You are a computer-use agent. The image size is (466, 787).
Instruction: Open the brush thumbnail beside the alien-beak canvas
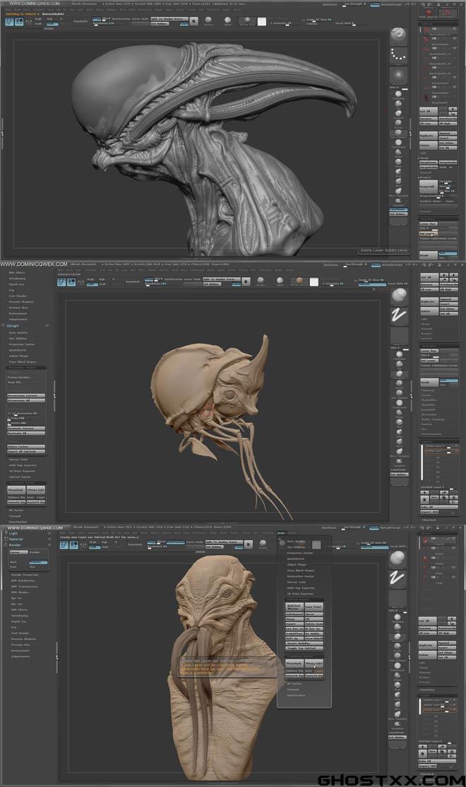coord(399,36)
